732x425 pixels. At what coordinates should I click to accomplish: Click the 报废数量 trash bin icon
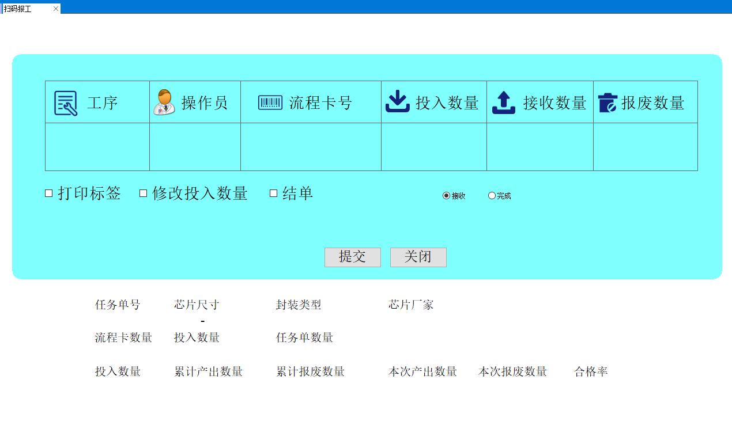click(608, 103)
